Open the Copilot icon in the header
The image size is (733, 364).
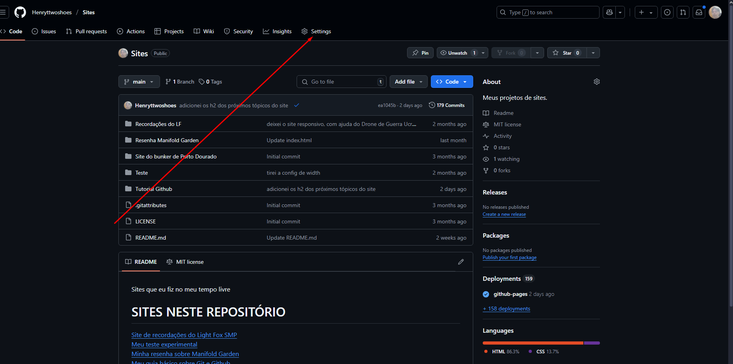609,12
